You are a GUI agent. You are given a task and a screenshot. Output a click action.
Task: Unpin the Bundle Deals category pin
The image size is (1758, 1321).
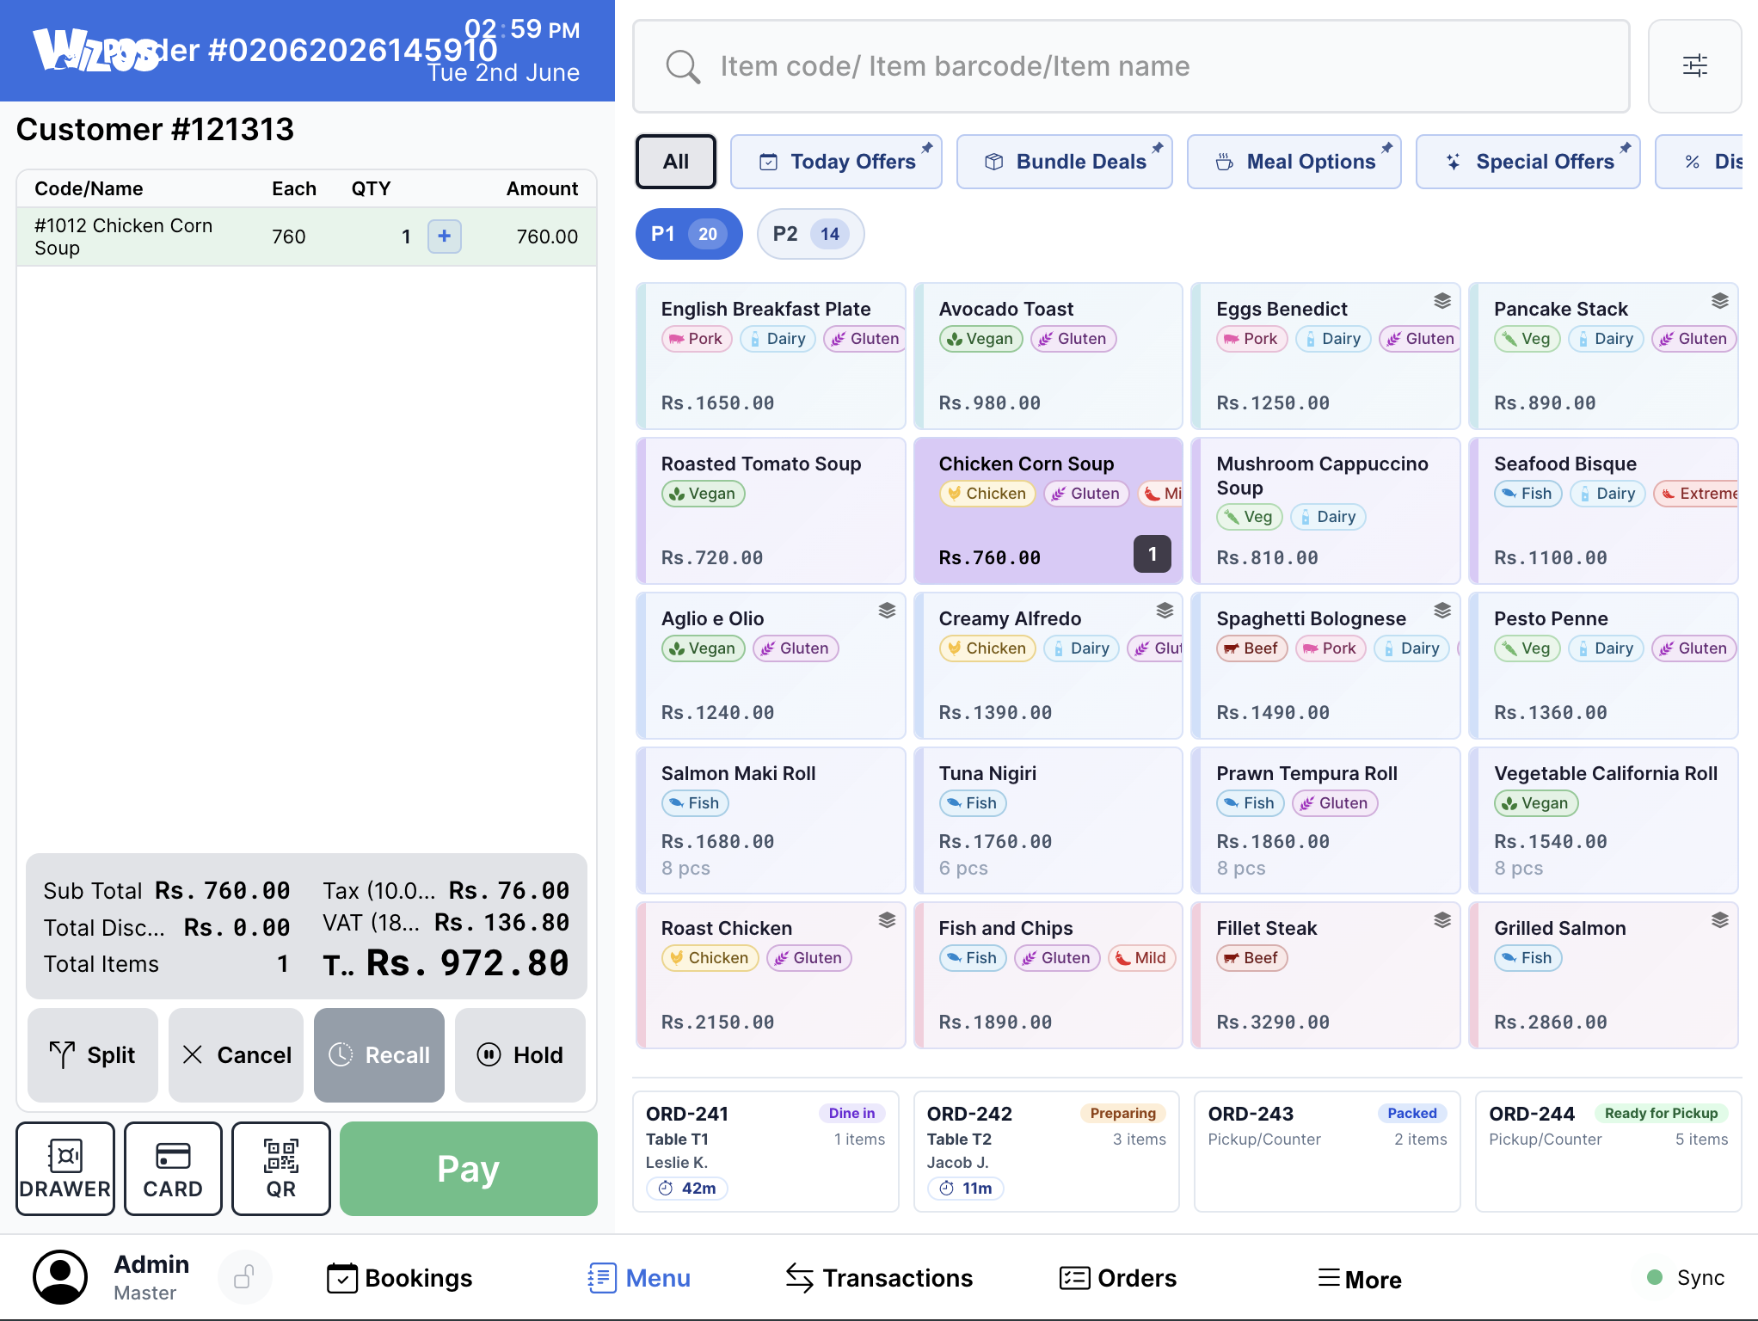1158,148
